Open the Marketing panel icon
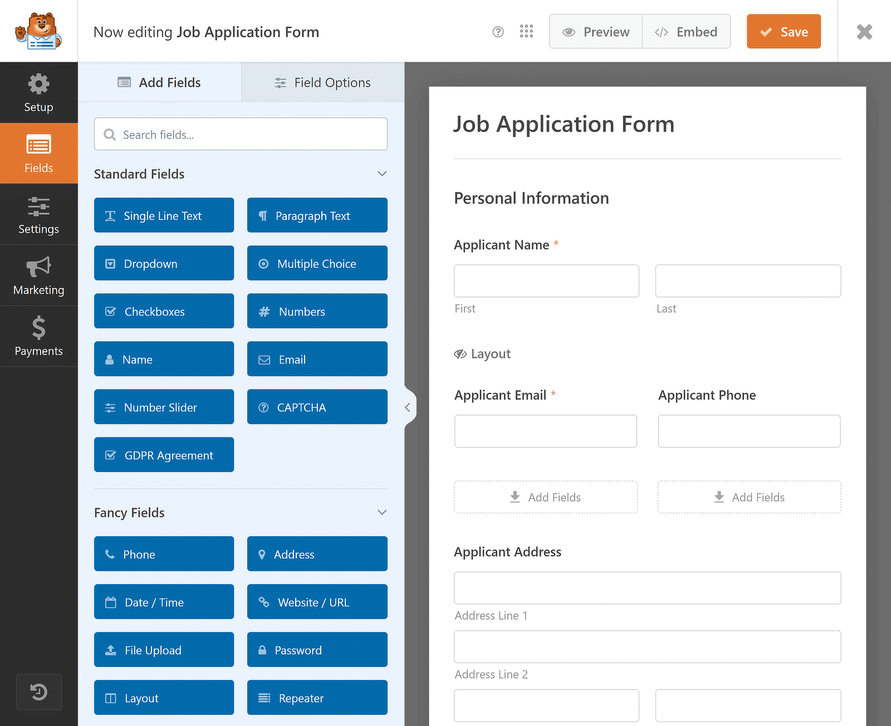The height and width of the screenshot is (726, 891). pos(38,276)
